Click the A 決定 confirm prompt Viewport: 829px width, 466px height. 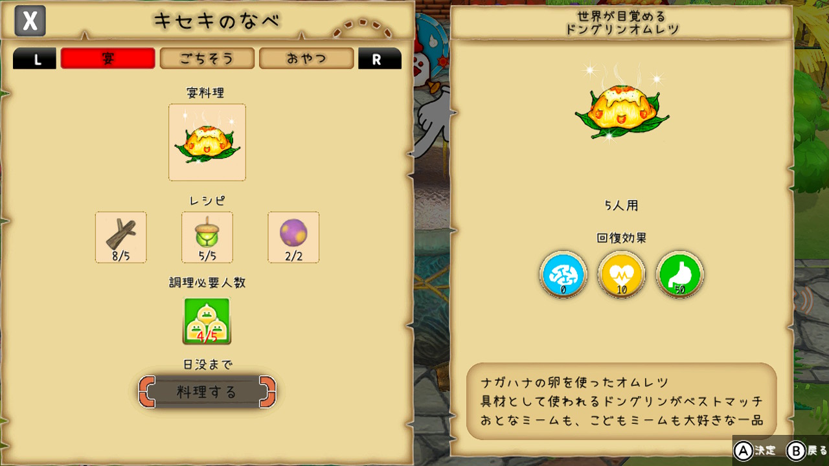pos(756,450)
